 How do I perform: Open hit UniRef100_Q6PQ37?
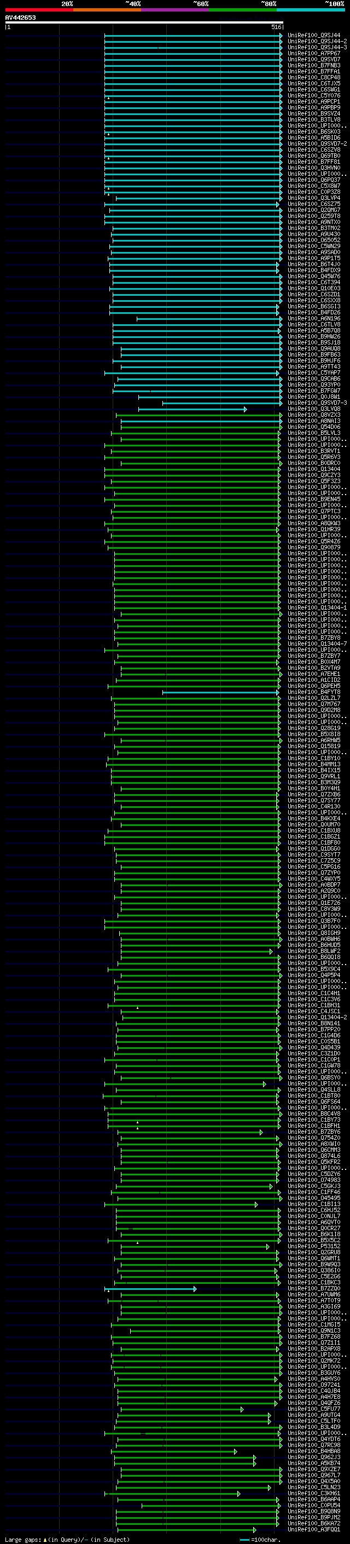[313, 180]
